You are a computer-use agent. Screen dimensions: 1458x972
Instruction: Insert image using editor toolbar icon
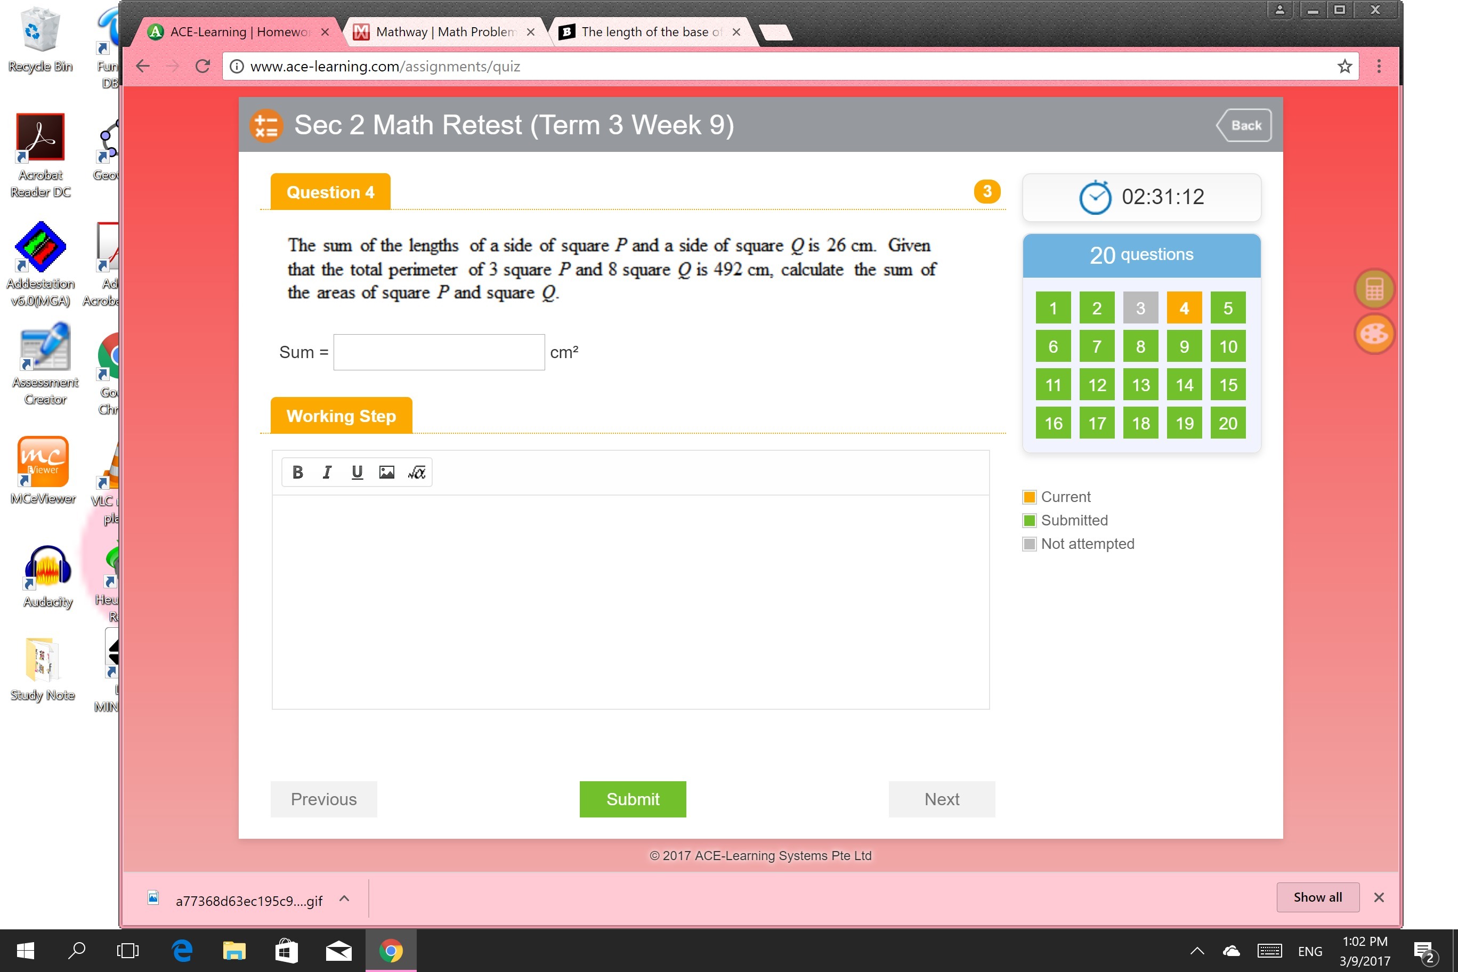coord(387,472)
